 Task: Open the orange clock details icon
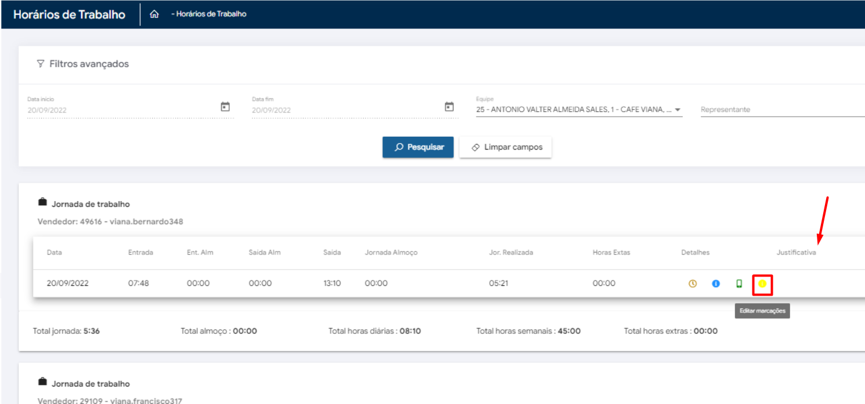[x=692, y=284]
